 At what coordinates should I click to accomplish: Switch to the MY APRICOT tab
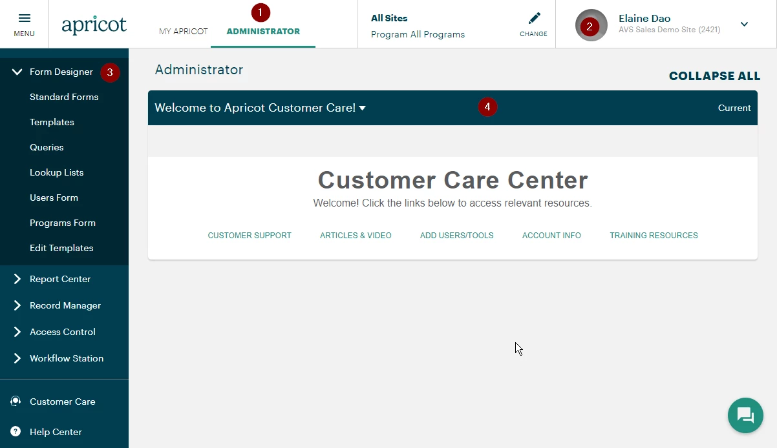(x=184, y=32)
